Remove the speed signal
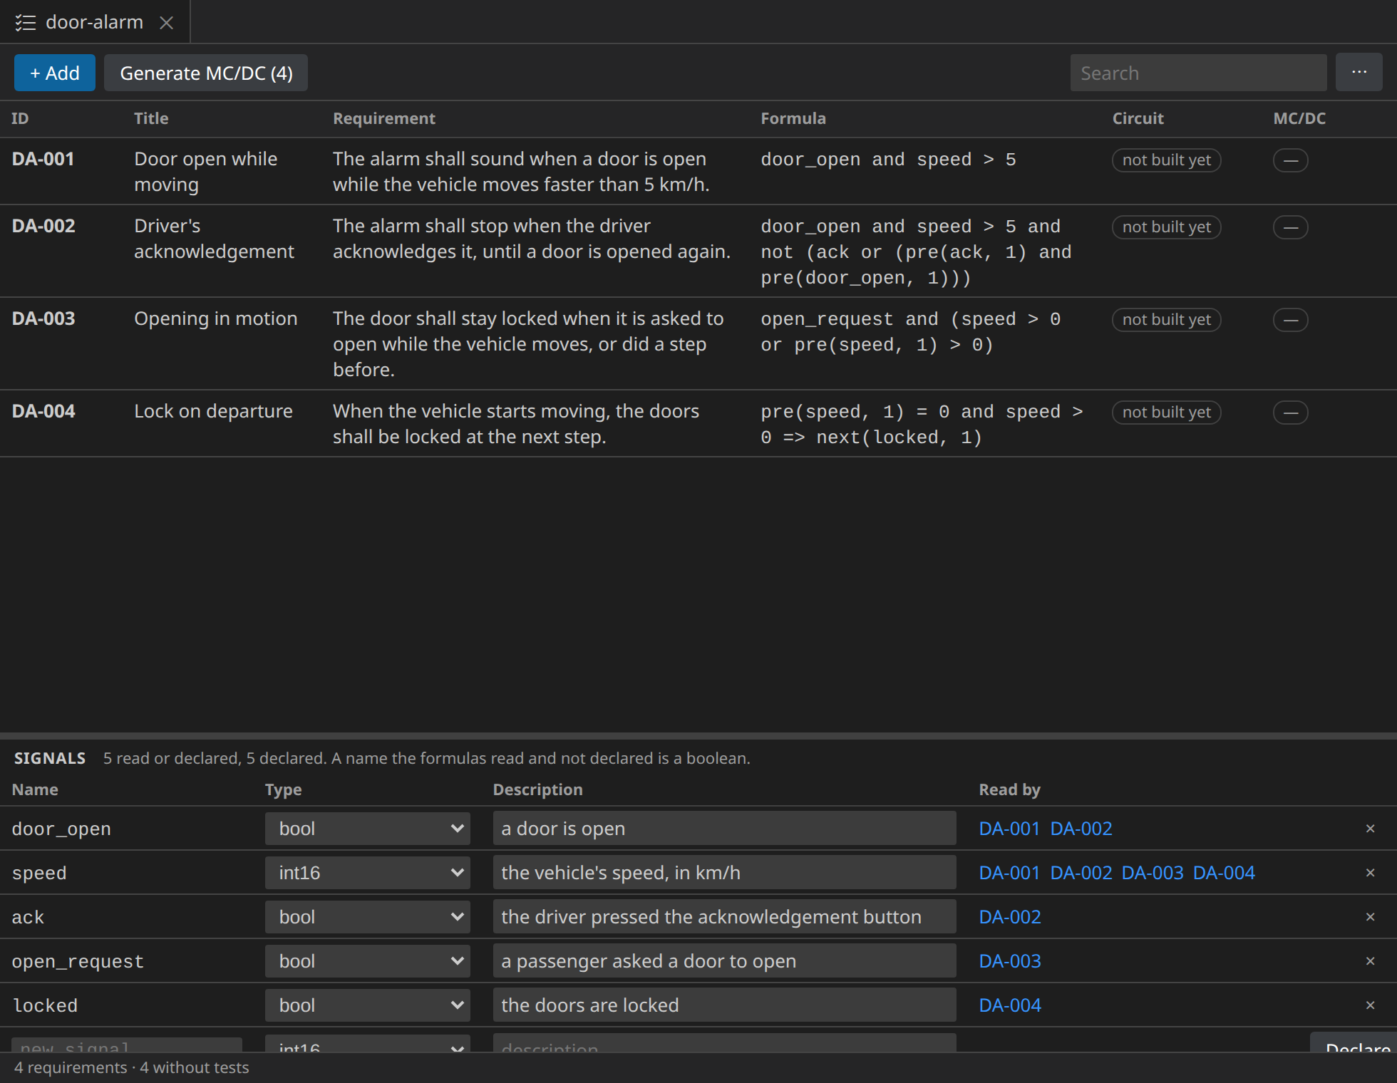 1370,873
